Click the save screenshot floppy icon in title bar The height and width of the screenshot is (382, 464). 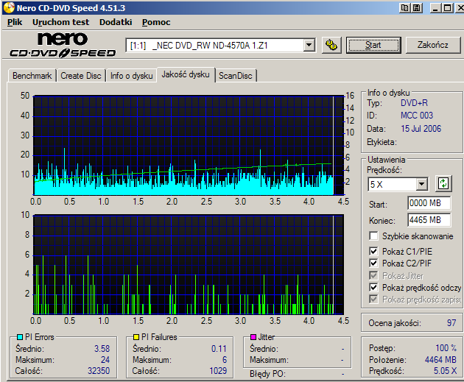pyautogui.click(x=417, y=7)
